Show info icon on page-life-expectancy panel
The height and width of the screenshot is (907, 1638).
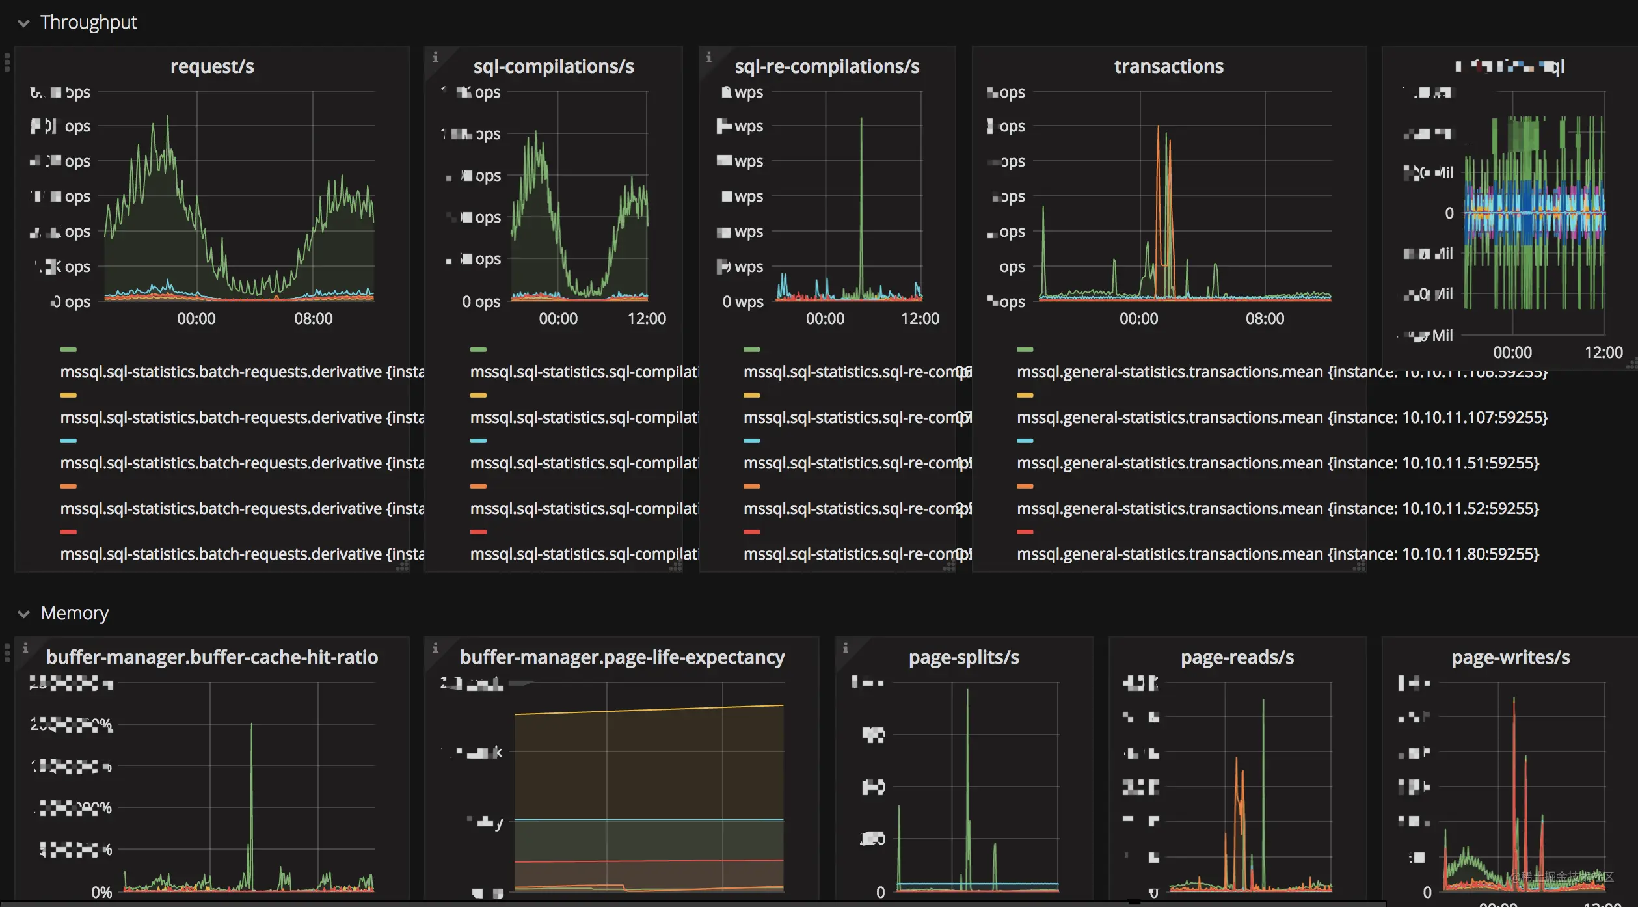point(436,648)
